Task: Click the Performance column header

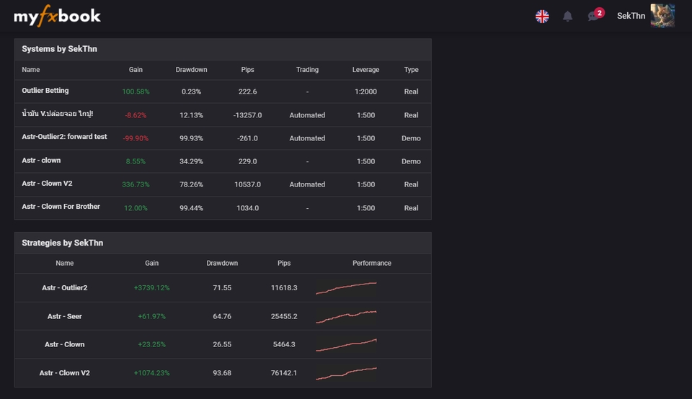Action: 372,263
